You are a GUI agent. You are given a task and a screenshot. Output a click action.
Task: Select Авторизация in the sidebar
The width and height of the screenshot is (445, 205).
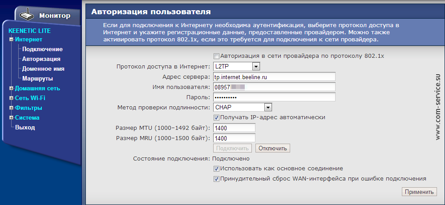coord(41,59)
